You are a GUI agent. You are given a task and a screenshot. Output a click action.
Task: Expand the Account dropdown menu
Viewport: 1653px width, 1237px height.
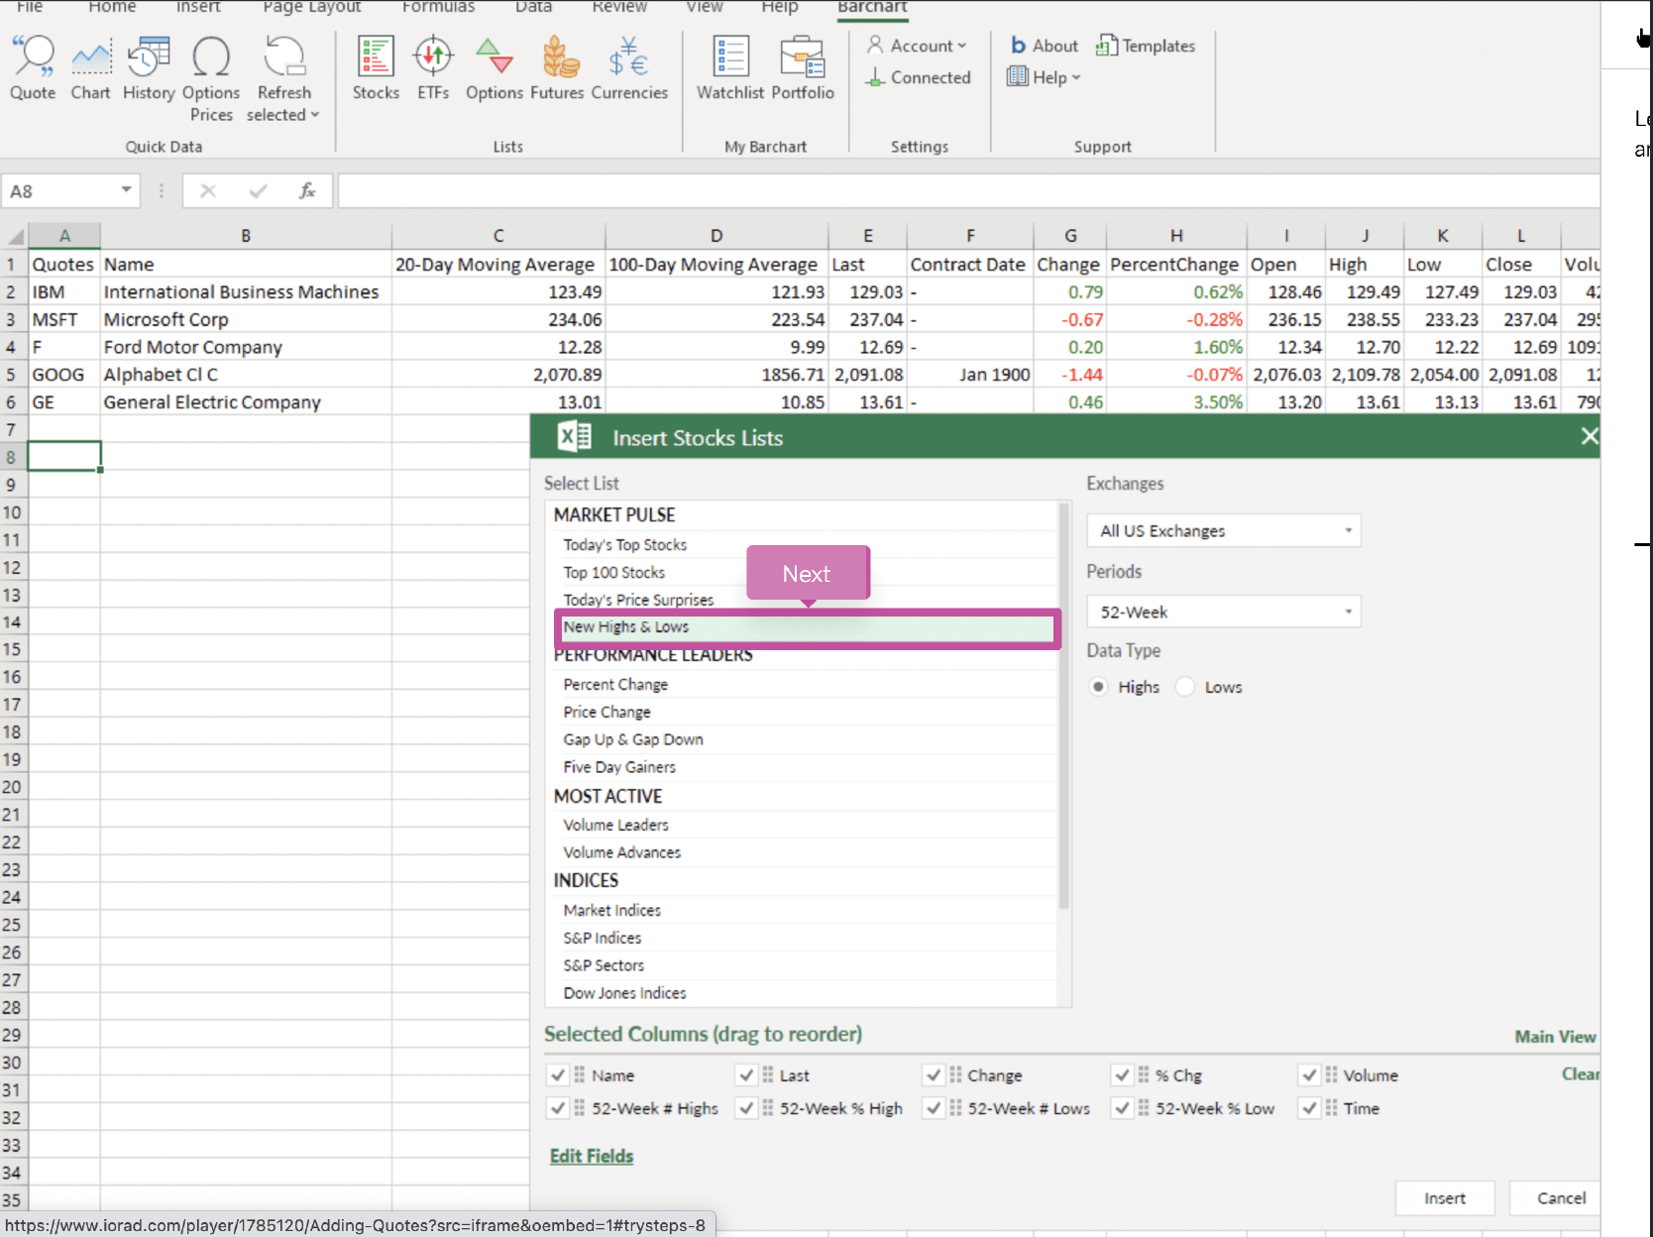[x=918, y=46]
